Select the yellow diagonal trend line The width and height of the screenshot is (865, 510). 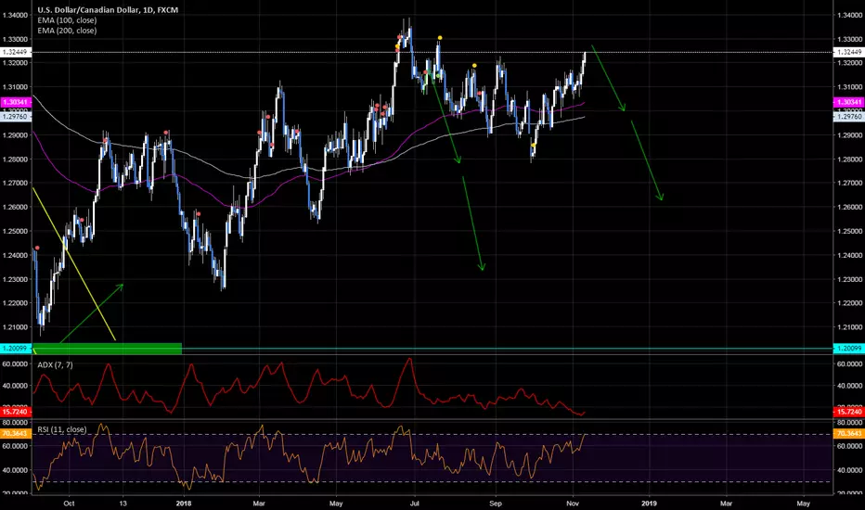pyautogui.click(x=74, y=264)
